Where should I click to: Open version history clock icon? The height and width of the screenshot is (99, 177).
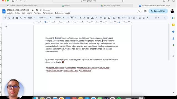coord(139,11)
